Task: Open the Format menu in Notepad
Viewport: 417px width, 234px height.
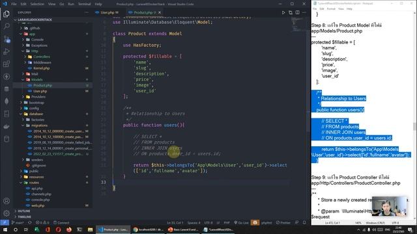Action: [331, 8]
